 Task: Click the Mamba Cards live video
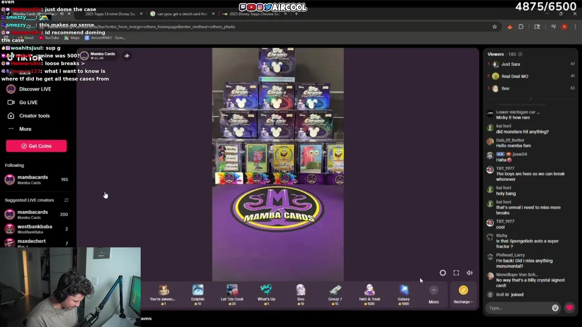[278, 164]
